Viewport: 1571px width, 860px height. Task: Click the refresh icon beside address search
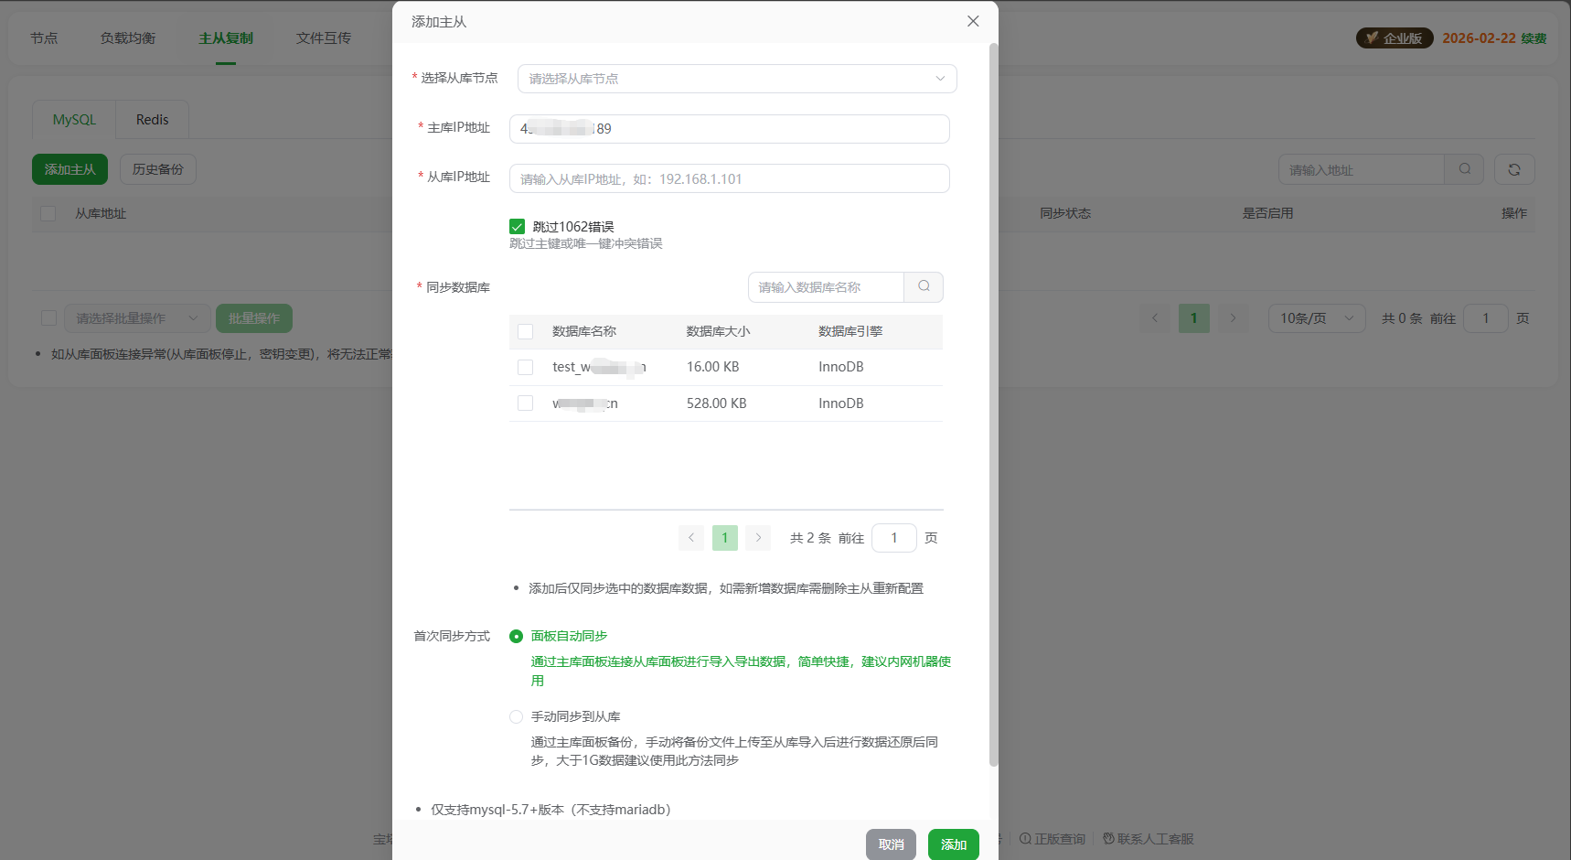(1514, 169)
